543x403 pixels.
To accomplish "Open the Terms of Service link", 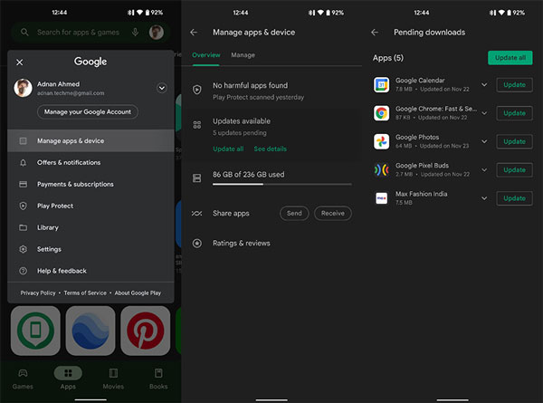I will pos(85,293).
